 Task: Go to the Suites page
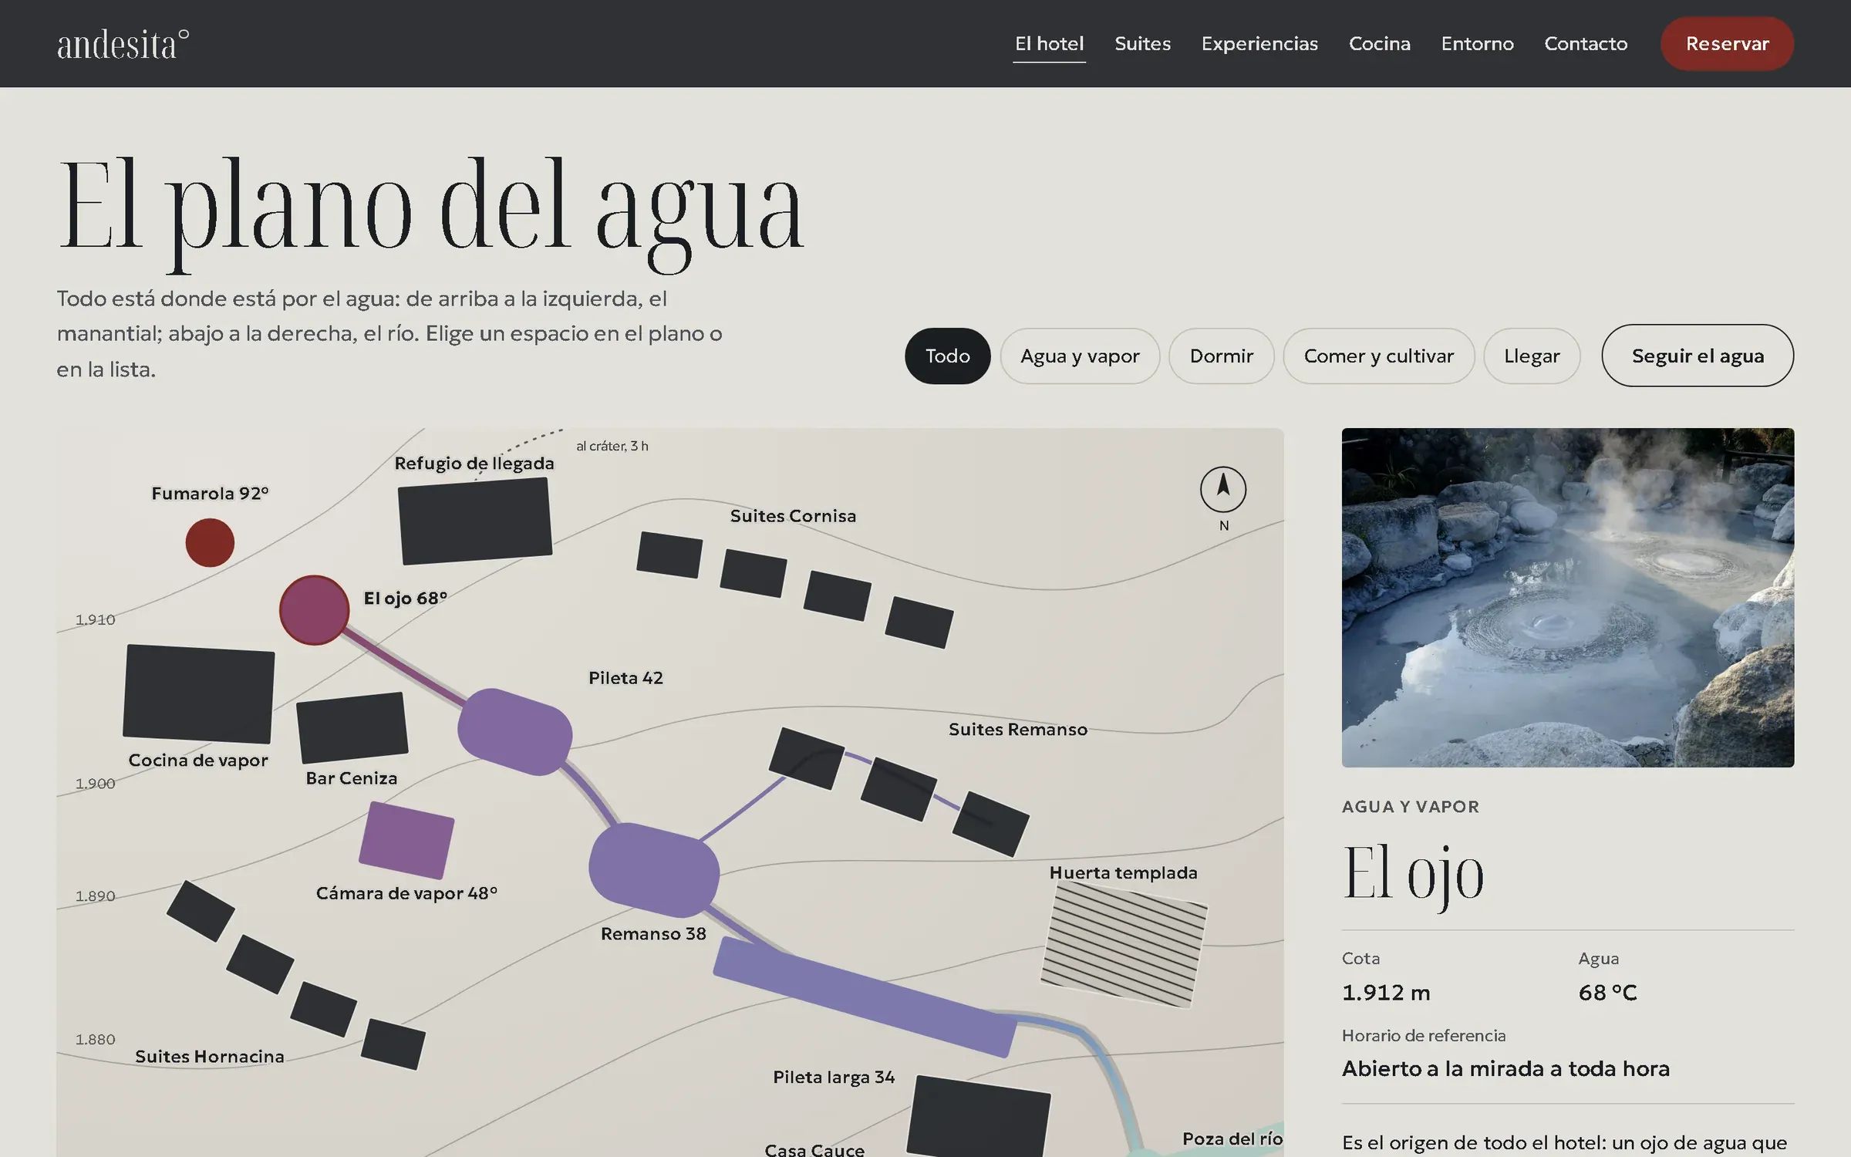tap(1142, 44)
